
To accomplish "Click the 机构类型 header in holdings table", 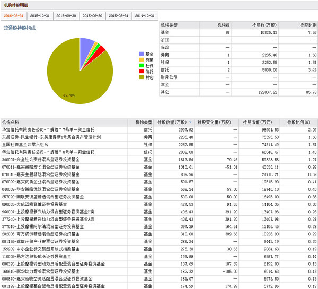I will point(144,122).
